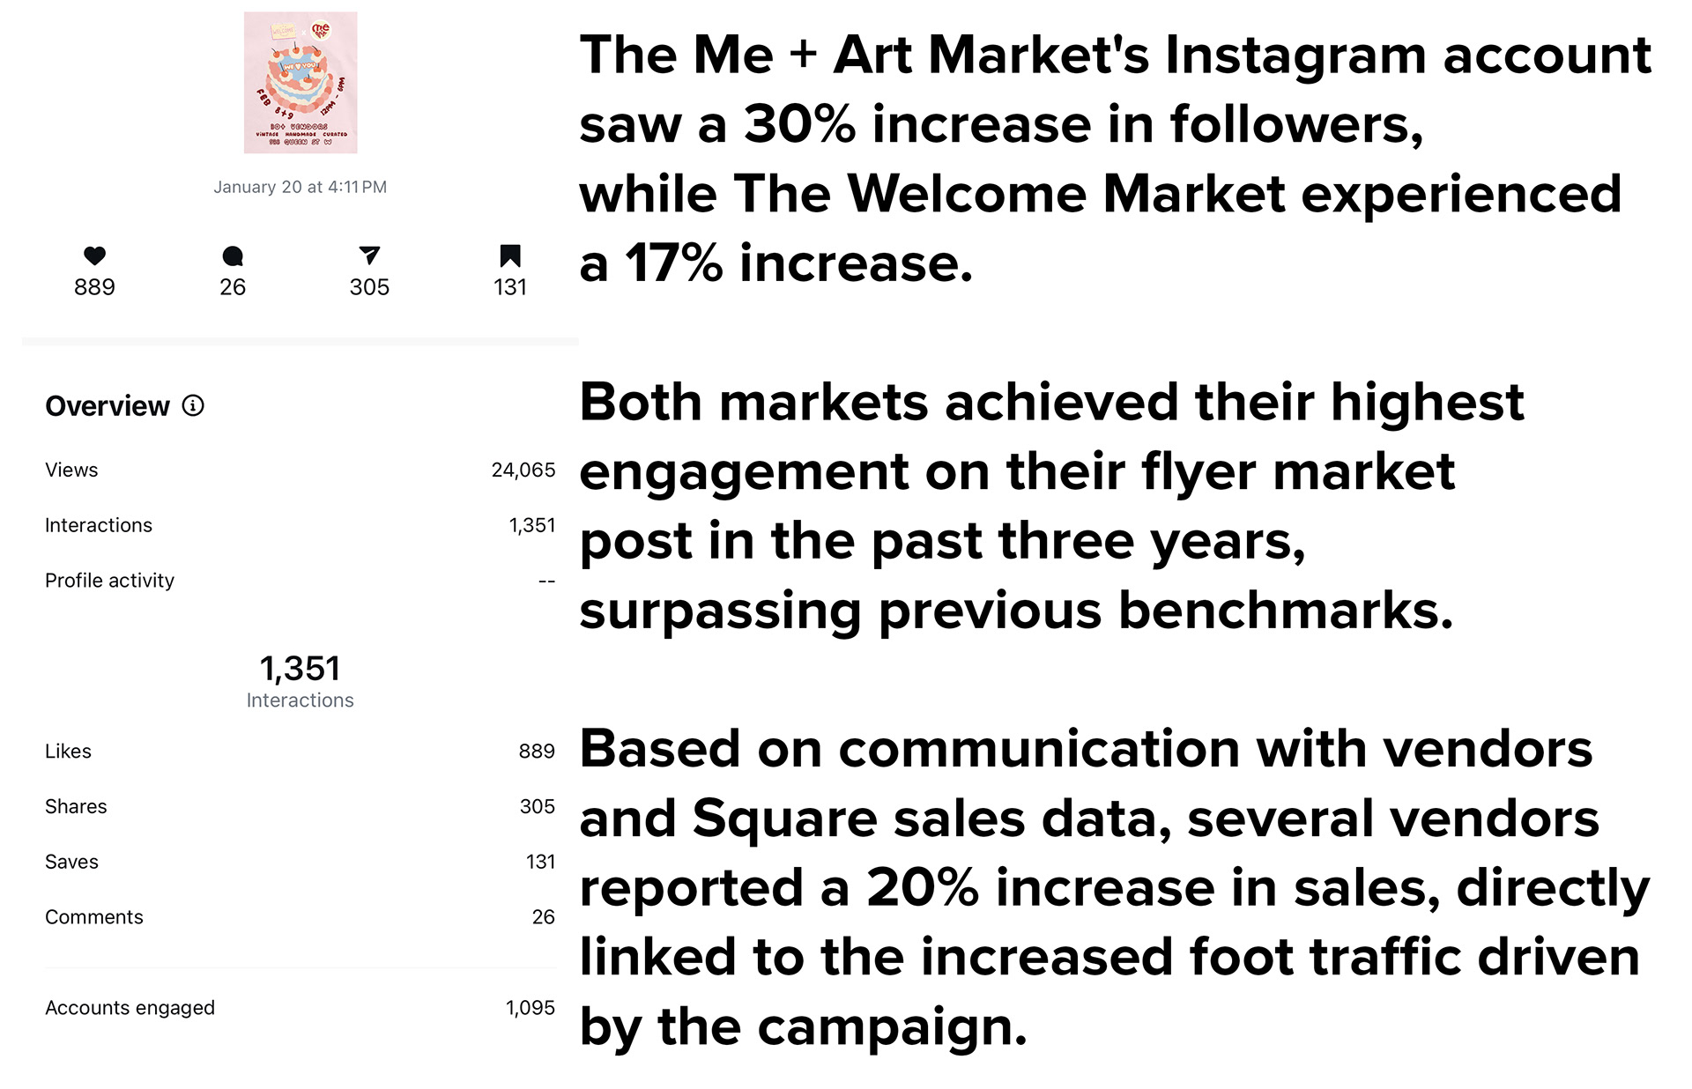The image size is (1692, 1089).
Task: Click the comment bubble icon
Action: click(x=233, y=256)
